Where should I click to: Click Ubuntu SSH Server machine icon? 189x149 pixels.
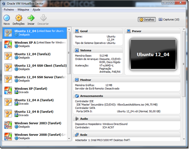tap(8, 79)
